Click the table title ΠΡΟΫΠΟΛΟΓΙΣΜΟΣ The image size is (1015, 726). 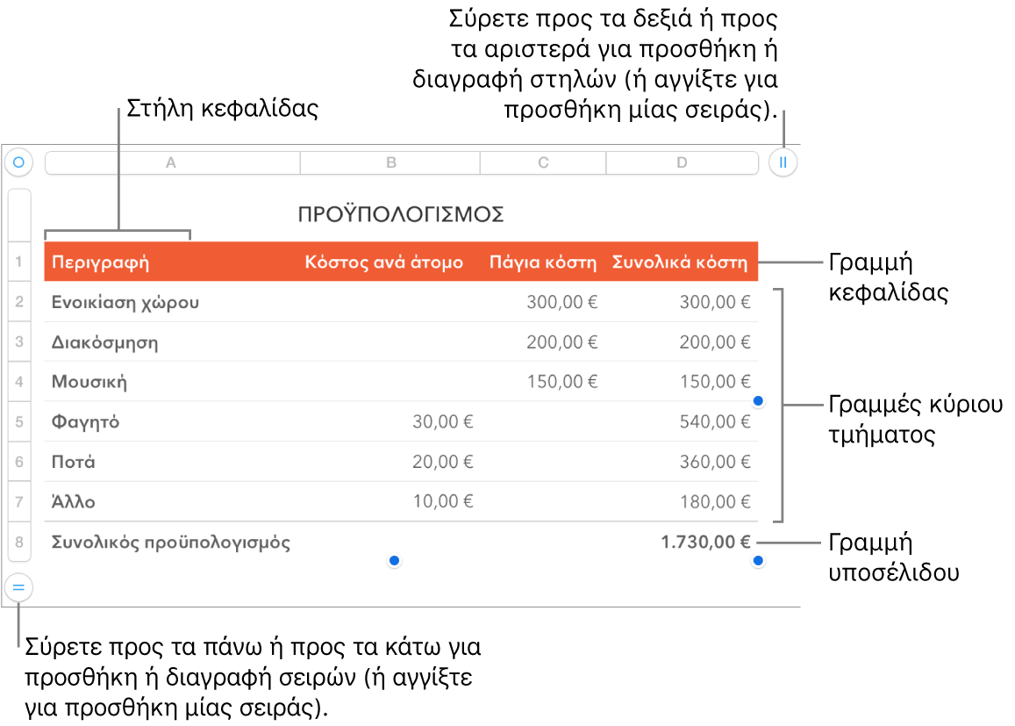point(401,214)
